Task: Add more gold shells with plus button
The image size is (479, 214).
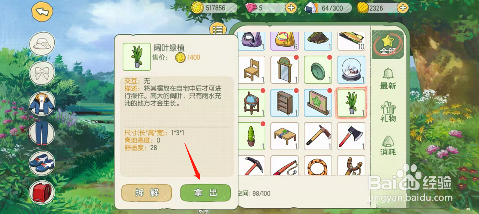Action: click(402, 8)
